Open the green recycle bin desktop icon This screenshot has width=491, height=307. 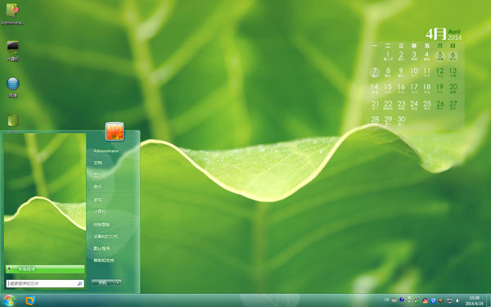(12, 120)
